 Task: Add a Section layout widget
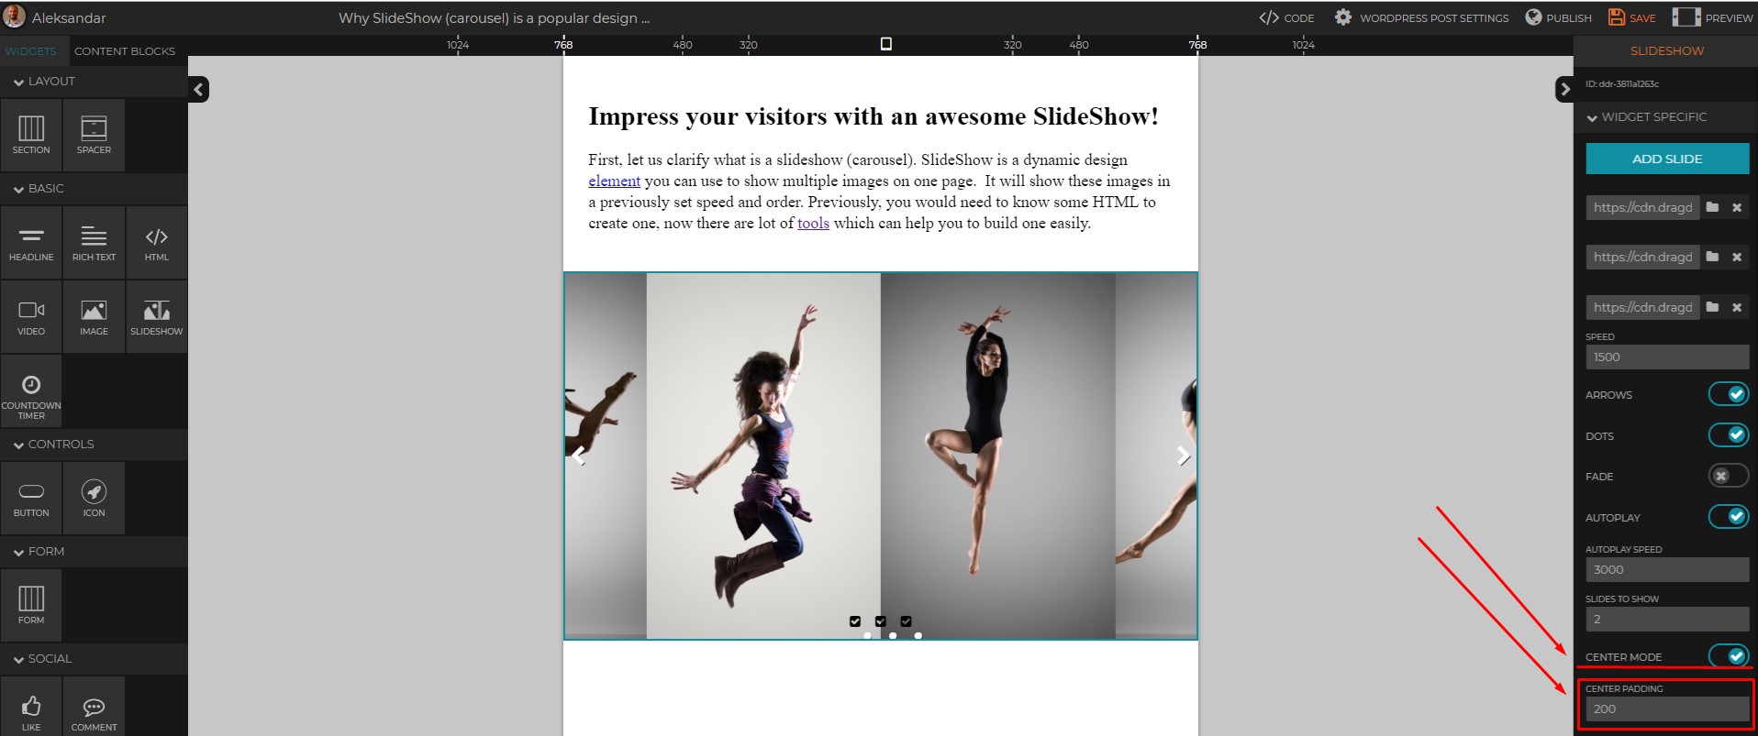point(31,135)
